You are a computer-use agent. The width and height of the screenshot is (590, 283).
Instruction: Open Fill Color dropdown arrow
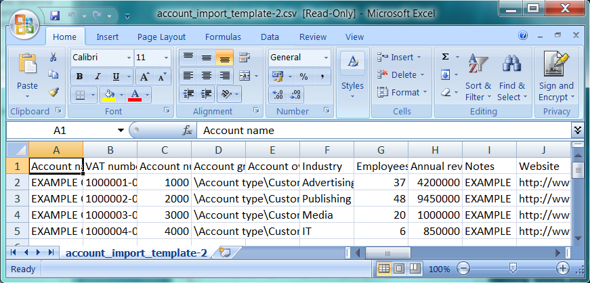121,95
